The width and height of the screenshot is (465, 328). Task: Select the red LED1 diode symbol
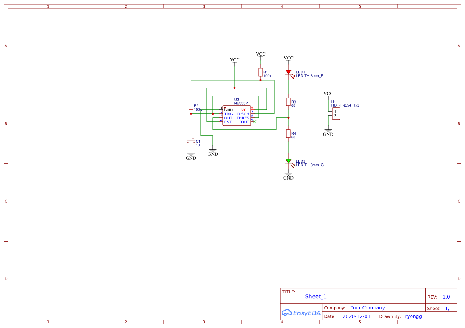(288, 72)
